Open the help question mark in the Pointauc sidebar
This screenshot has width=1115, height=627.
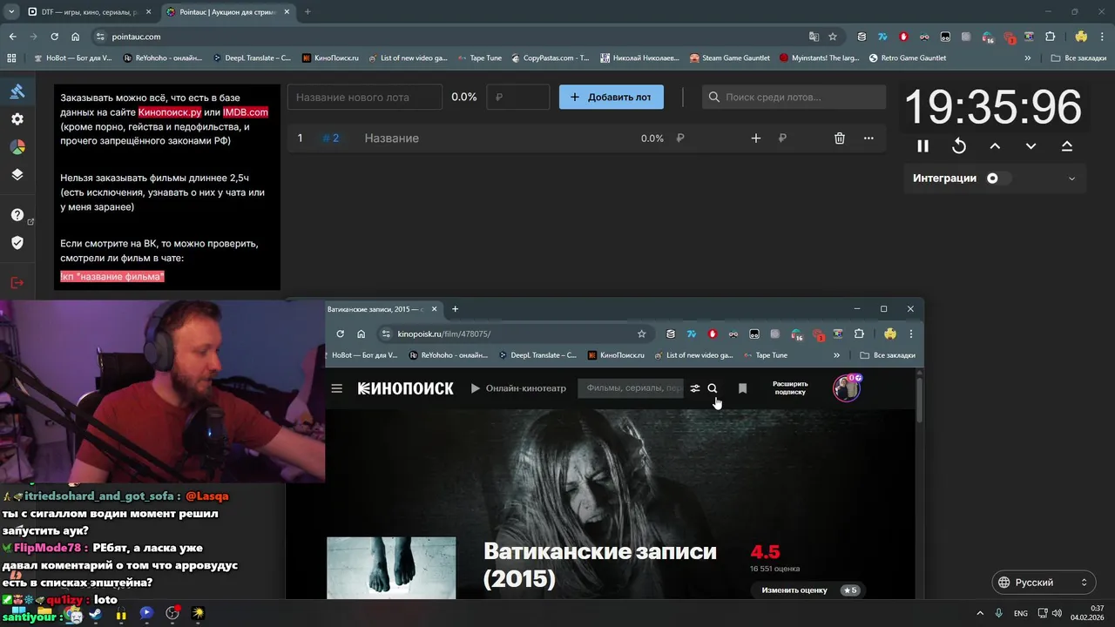coord(17,214)
